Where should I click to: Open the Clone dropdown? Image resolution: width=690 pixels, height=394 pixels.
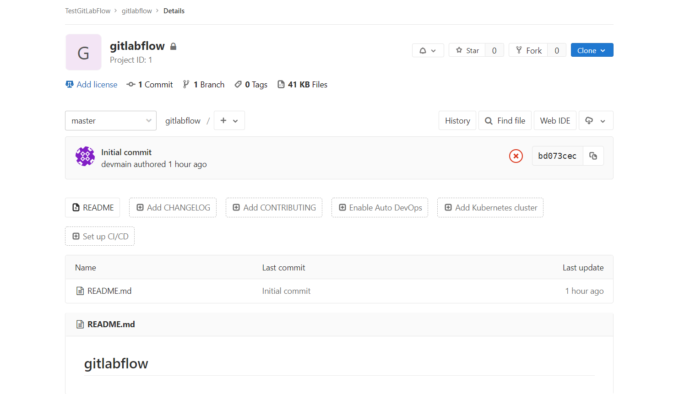tap(592, 50)
